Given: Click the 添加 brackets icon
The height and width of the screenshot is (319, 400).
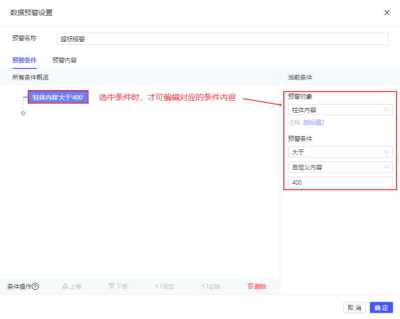Looking at the screenshot, I should [x=158, y=286].
